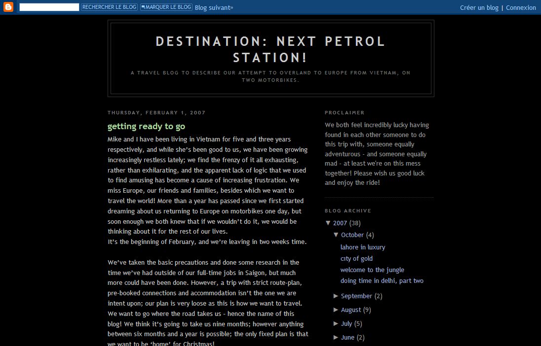Expand the July archive triangle

[x=336, y=324]
